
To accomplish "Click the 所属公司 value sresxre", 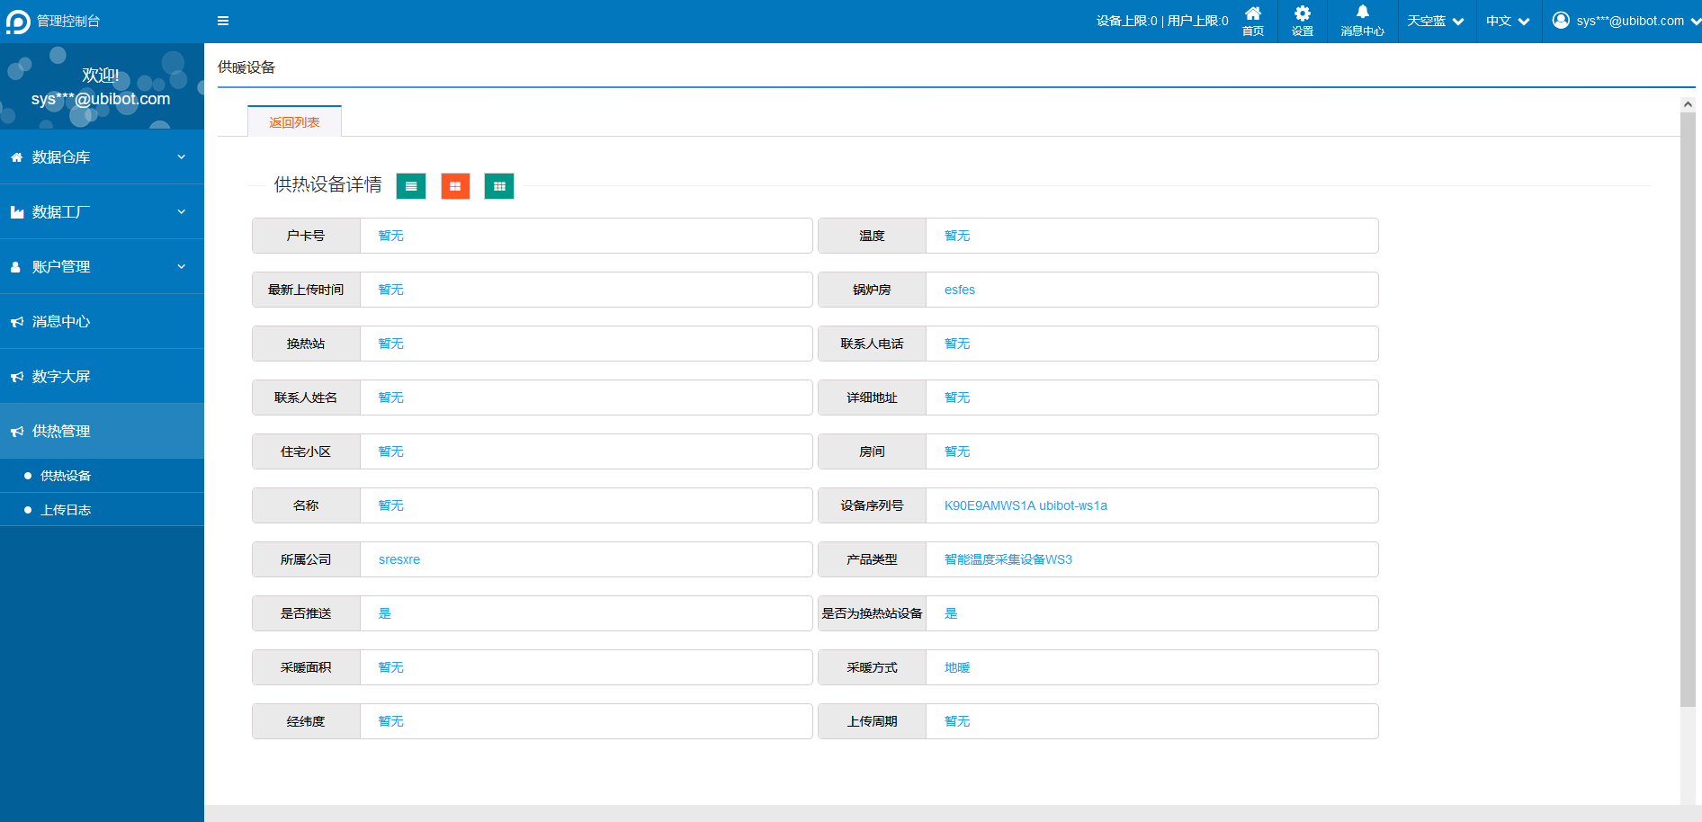I will [x=399, y=559].
